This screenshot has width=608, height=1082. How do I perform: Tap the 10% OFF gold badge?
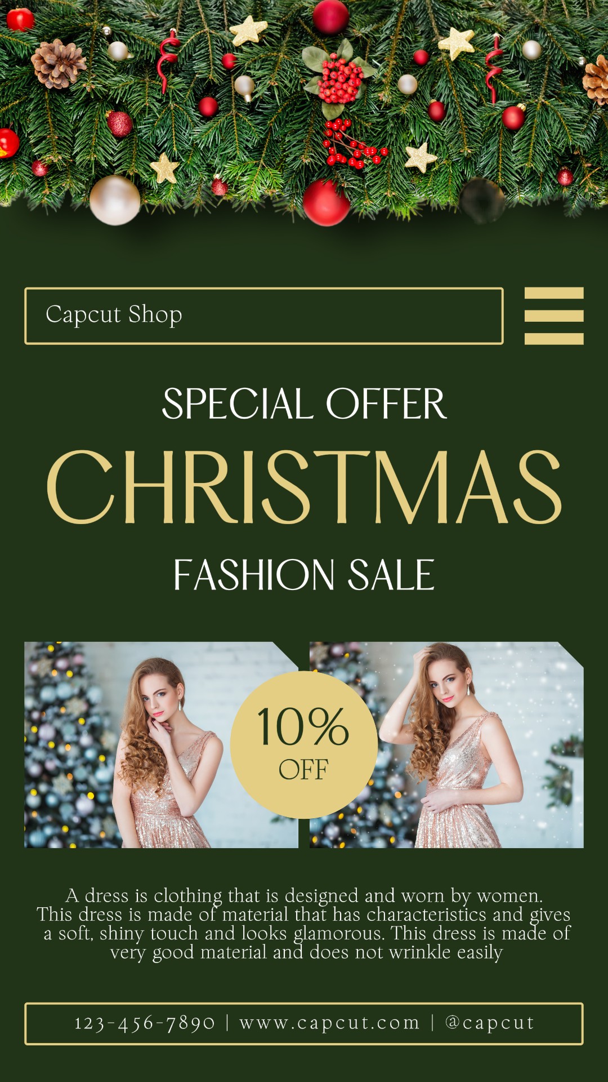pos(304,744)
